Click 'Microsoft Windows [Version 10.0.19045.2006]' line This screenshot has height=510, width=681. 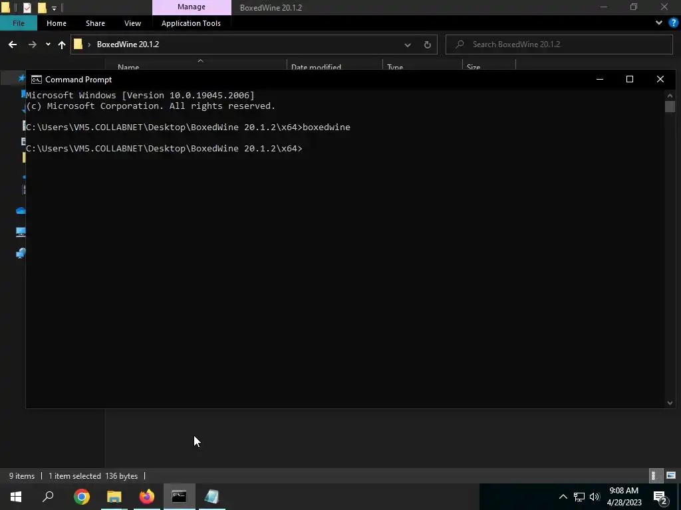coord(140,96)
